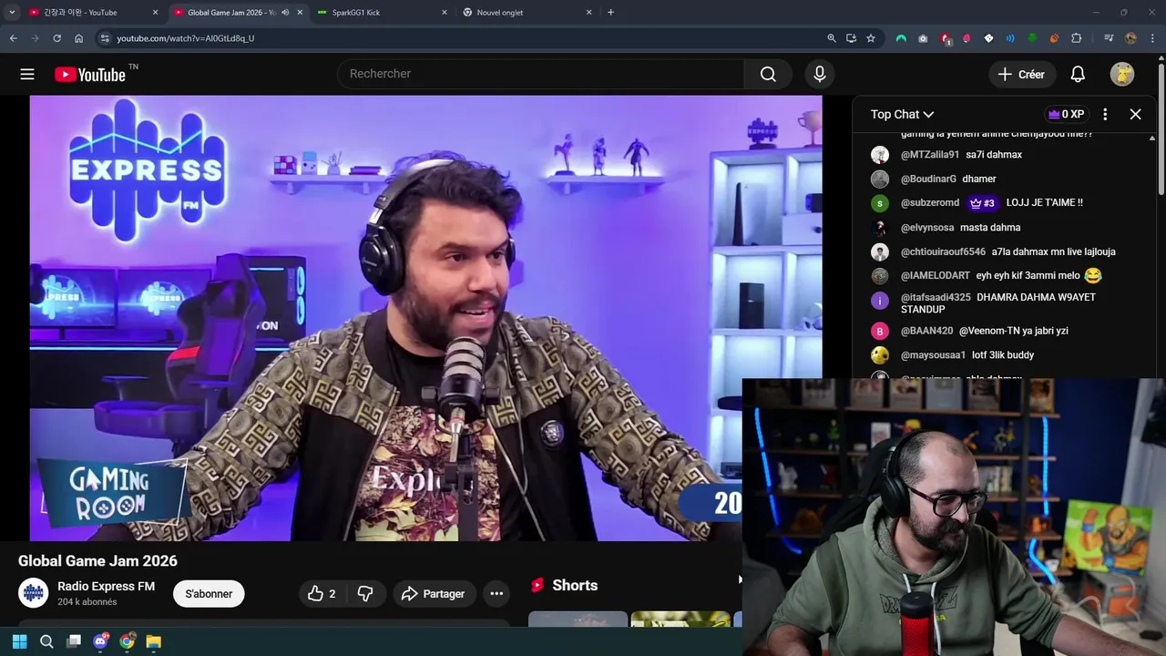Click the S'abonner subscribe button
1166x656 pixels.
(x=209, y=593)
